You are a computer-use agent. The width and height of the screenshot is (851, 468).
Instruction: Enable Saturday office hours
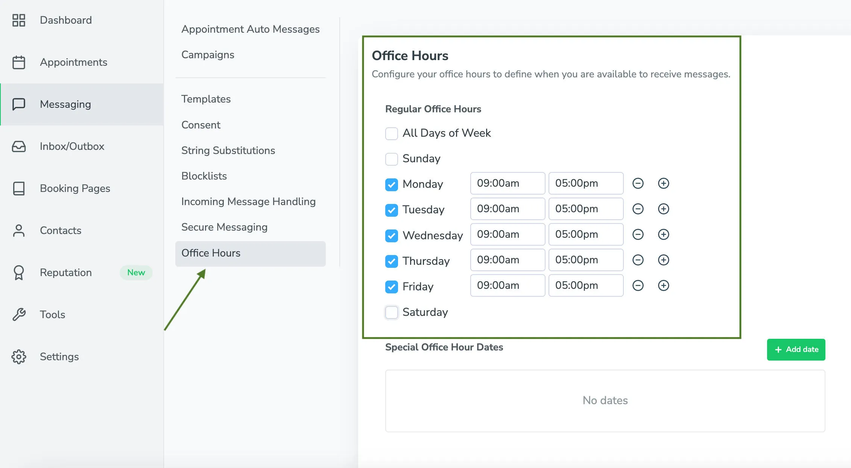click(x=391, y=312)
